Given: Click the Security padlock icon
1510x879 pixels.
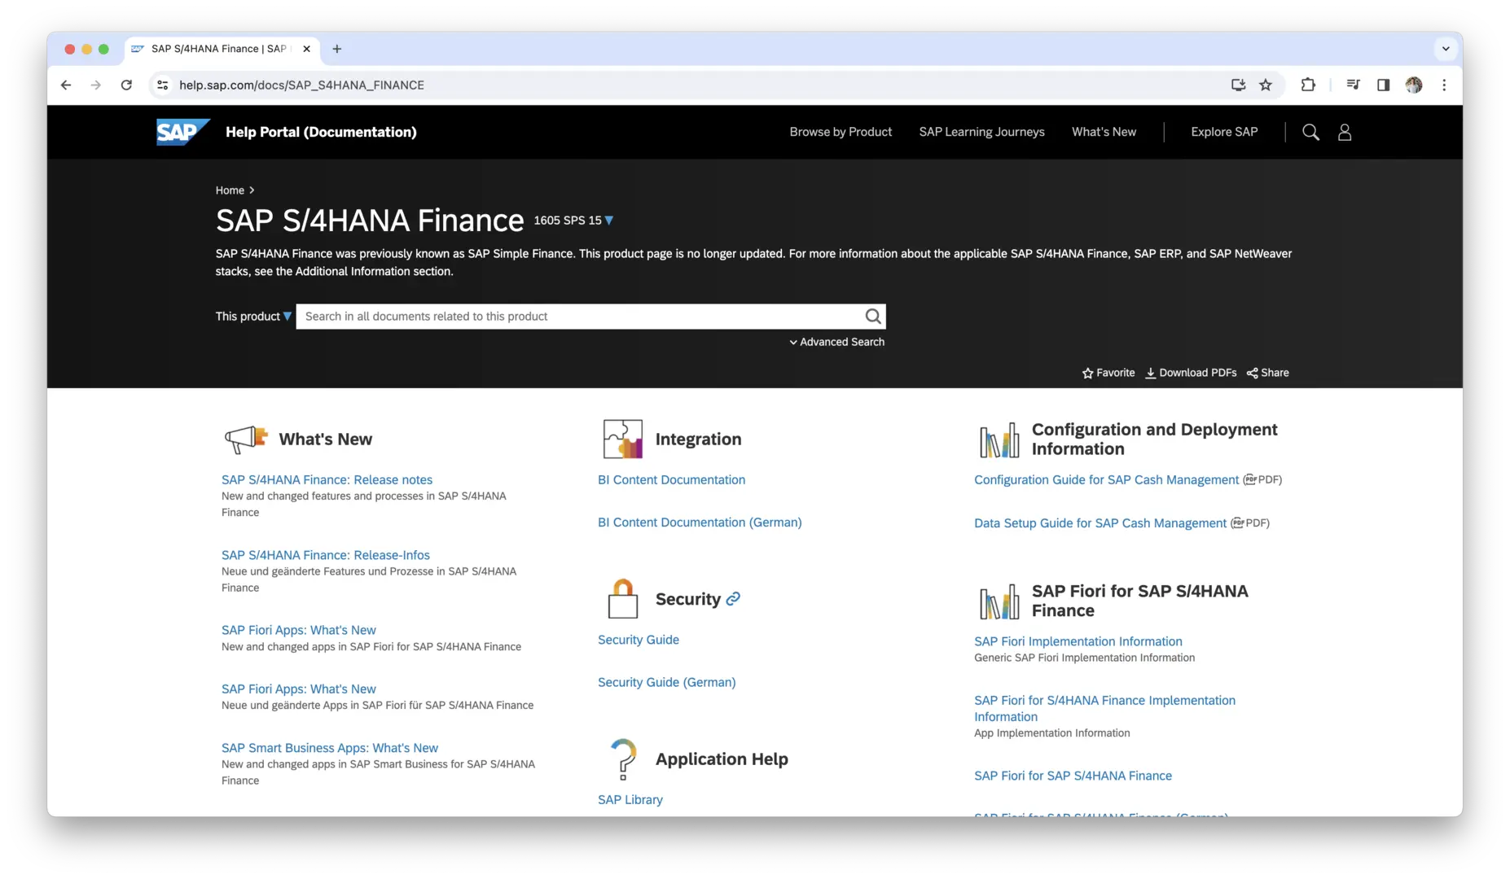Looking at the screenshot, I should (623, 599).
